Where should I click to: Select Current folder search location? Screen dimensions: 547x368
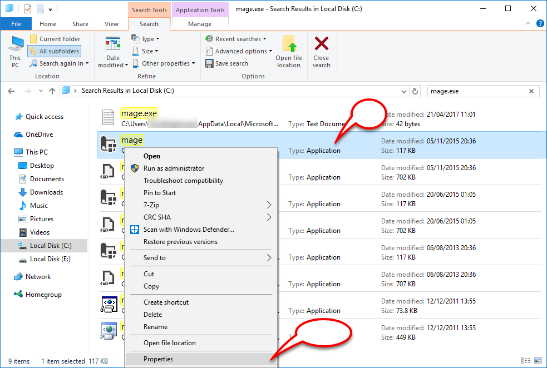(x=55, y=39)
